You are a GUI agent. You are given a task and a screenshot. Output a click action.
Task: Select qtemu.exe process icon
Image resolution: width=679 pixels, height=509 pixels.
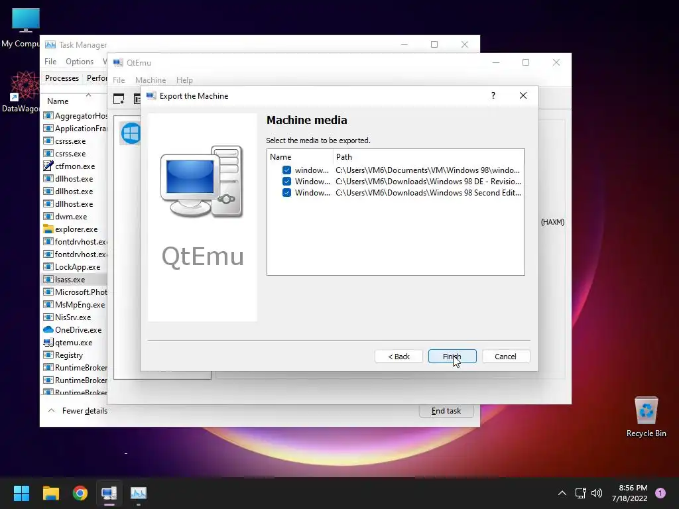click(48, 343)
